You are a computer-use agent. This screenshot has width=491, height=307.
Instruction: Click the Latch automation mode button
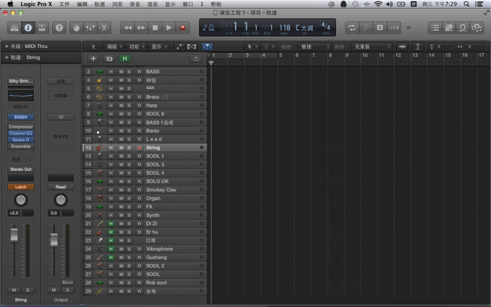coord(21,187)
